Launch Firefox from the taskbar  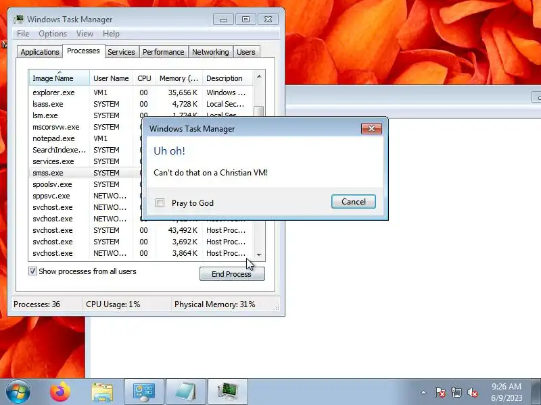click(x=60, y=392)
